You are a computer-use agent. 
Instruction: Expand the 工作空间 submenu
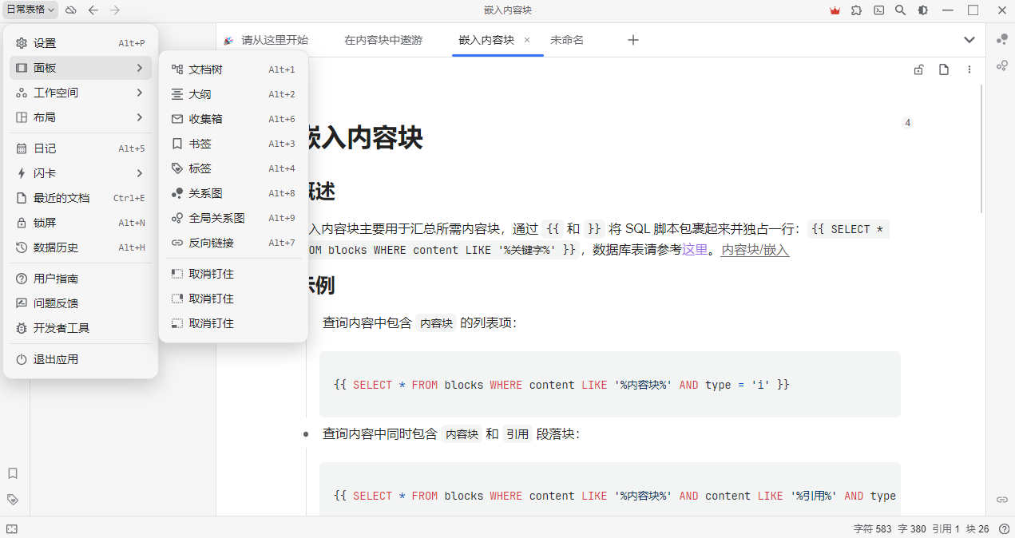(80, 93)
